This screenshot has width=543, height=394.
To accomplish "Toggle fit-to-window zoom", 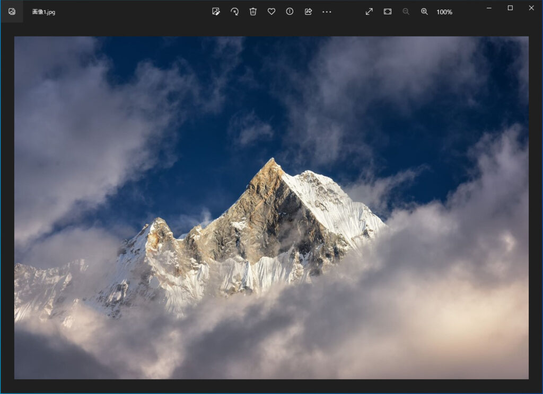I will [388, 12].
